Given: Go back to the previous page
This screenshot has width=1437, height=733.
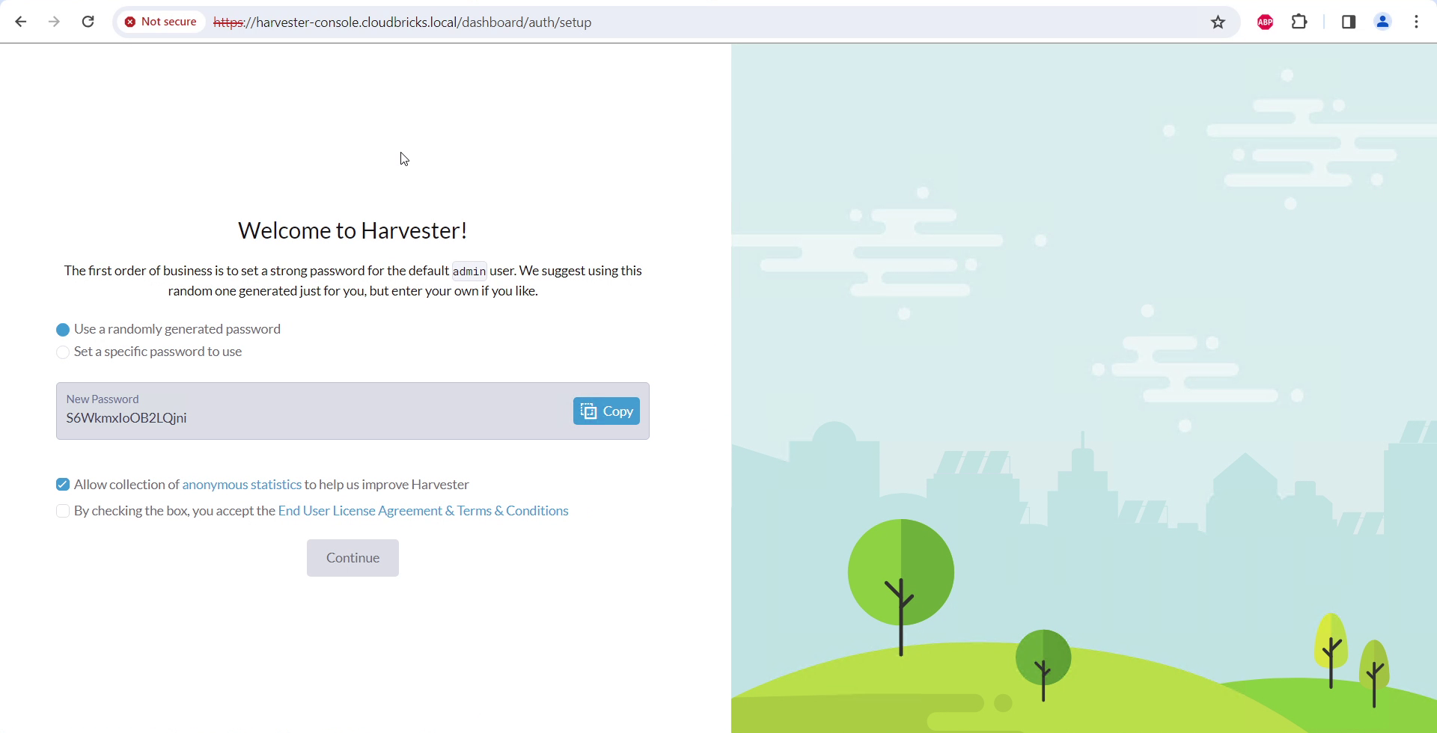Looking at the screenshot, I should (x=21, y=22).
